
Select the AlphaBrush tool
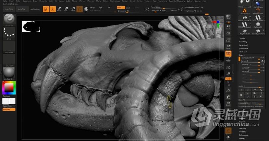point(258,5)
